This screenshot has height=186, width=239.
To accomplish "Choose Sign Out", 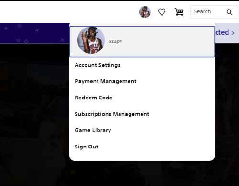I will [87, 147].
